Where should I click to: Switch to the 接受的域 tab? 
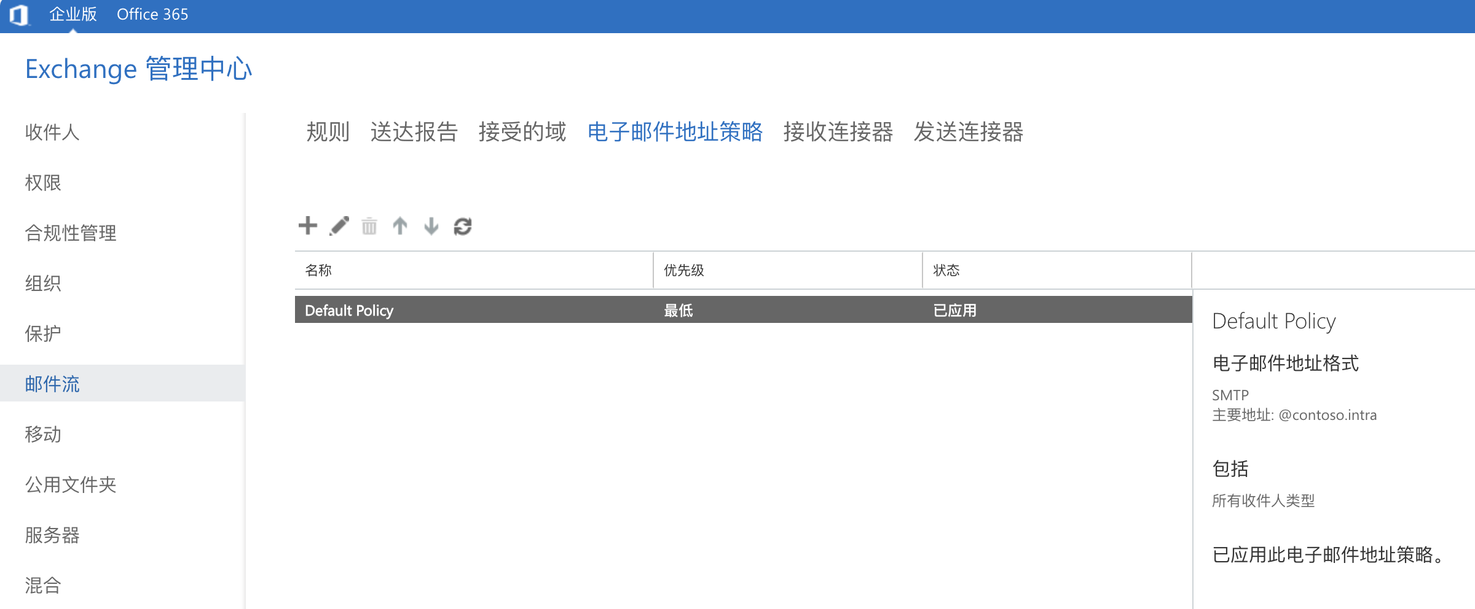click(x=522, y=131)
